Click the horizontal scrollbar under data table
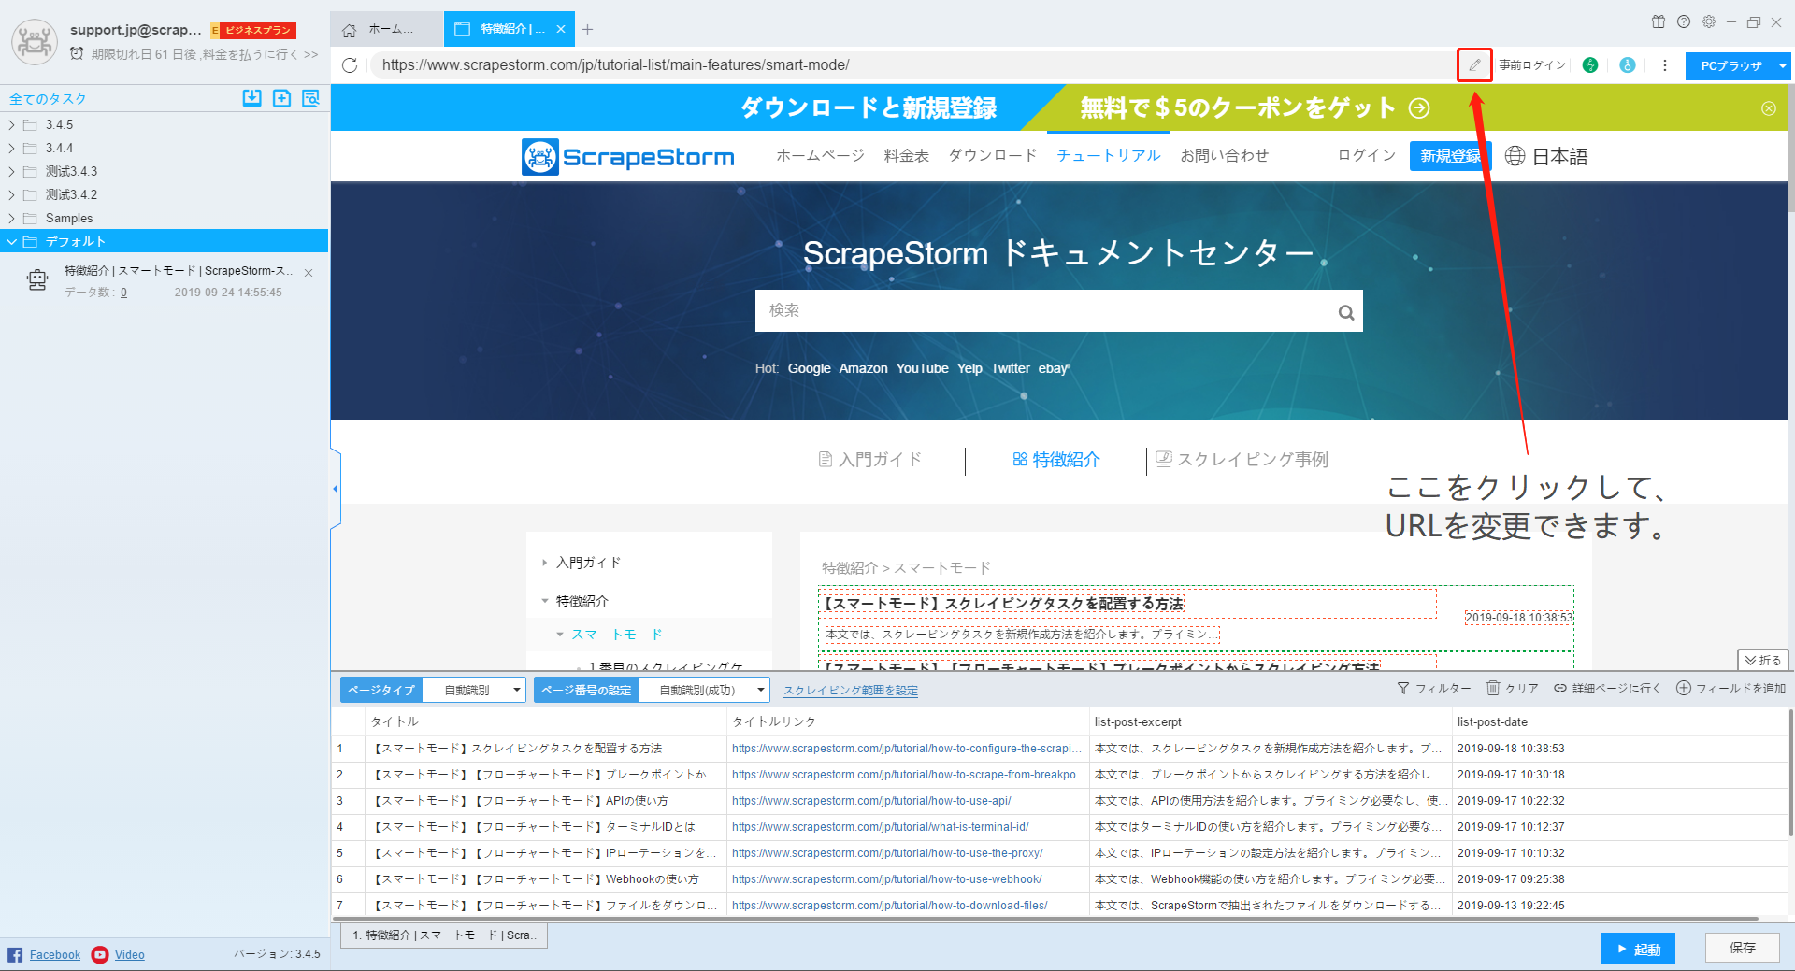The height and width of the screenshot is (971, 1795). [x=1045, y=919]
